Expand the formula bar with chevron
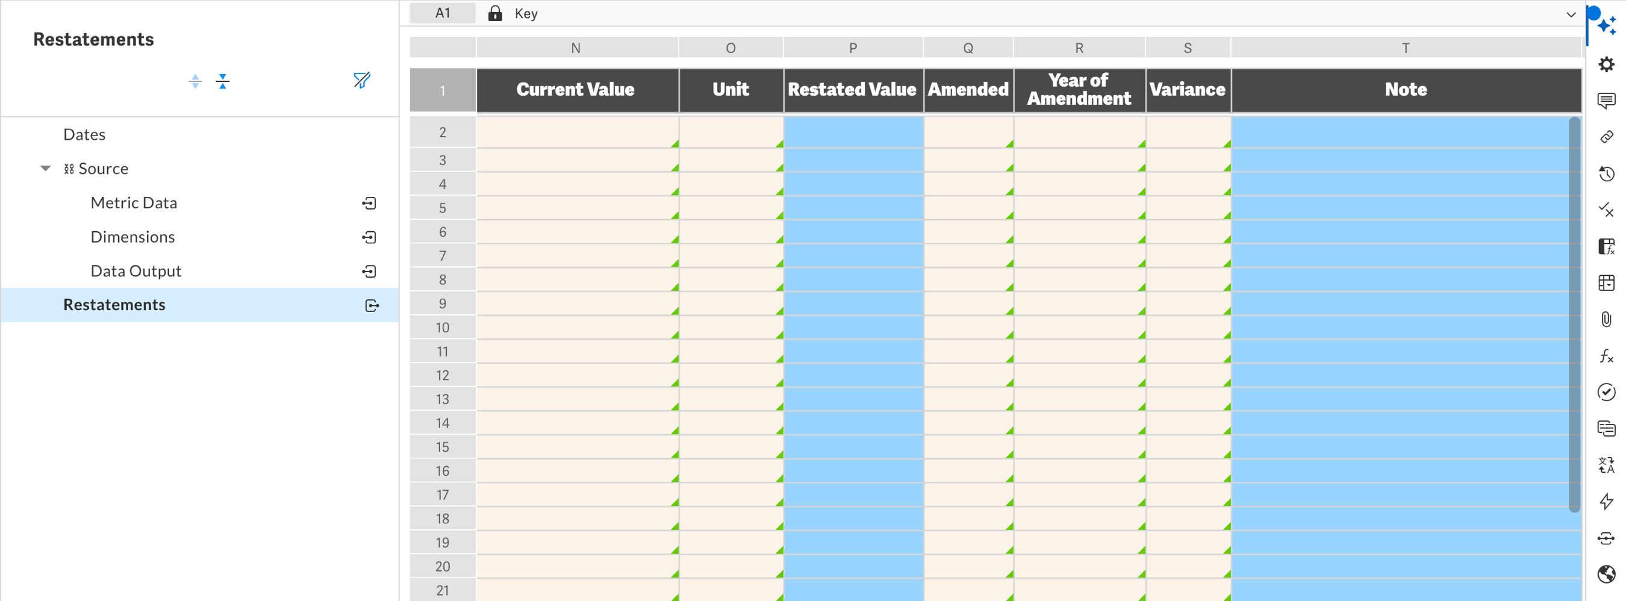The width and height of the screenshot is (1626, 601). click(1571, 14)
